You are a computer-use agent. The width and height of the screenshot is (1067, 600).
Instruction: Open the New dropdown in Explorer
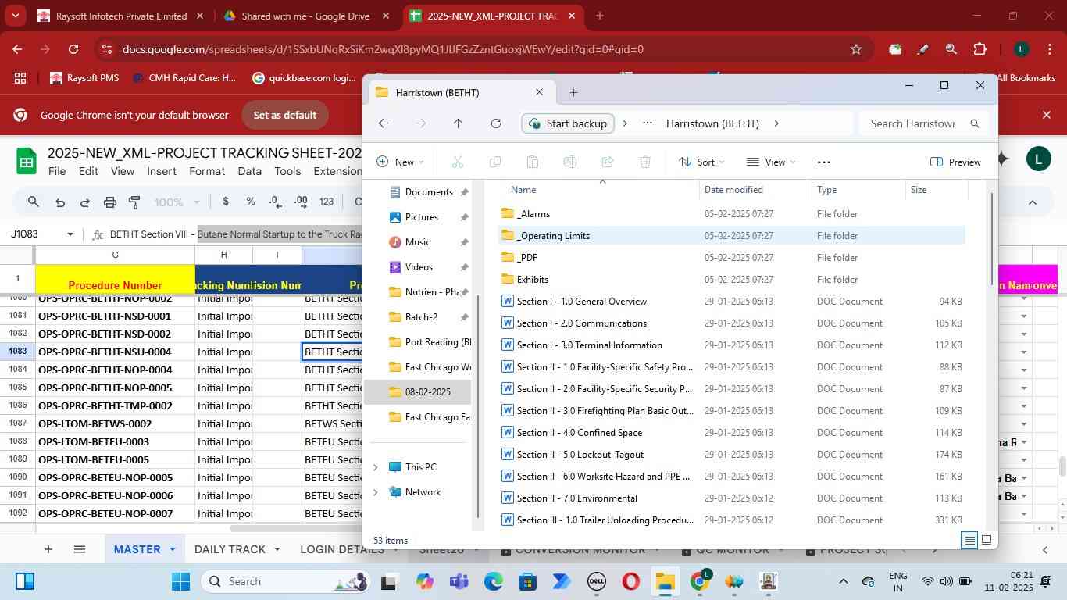[x=400, y=162]
